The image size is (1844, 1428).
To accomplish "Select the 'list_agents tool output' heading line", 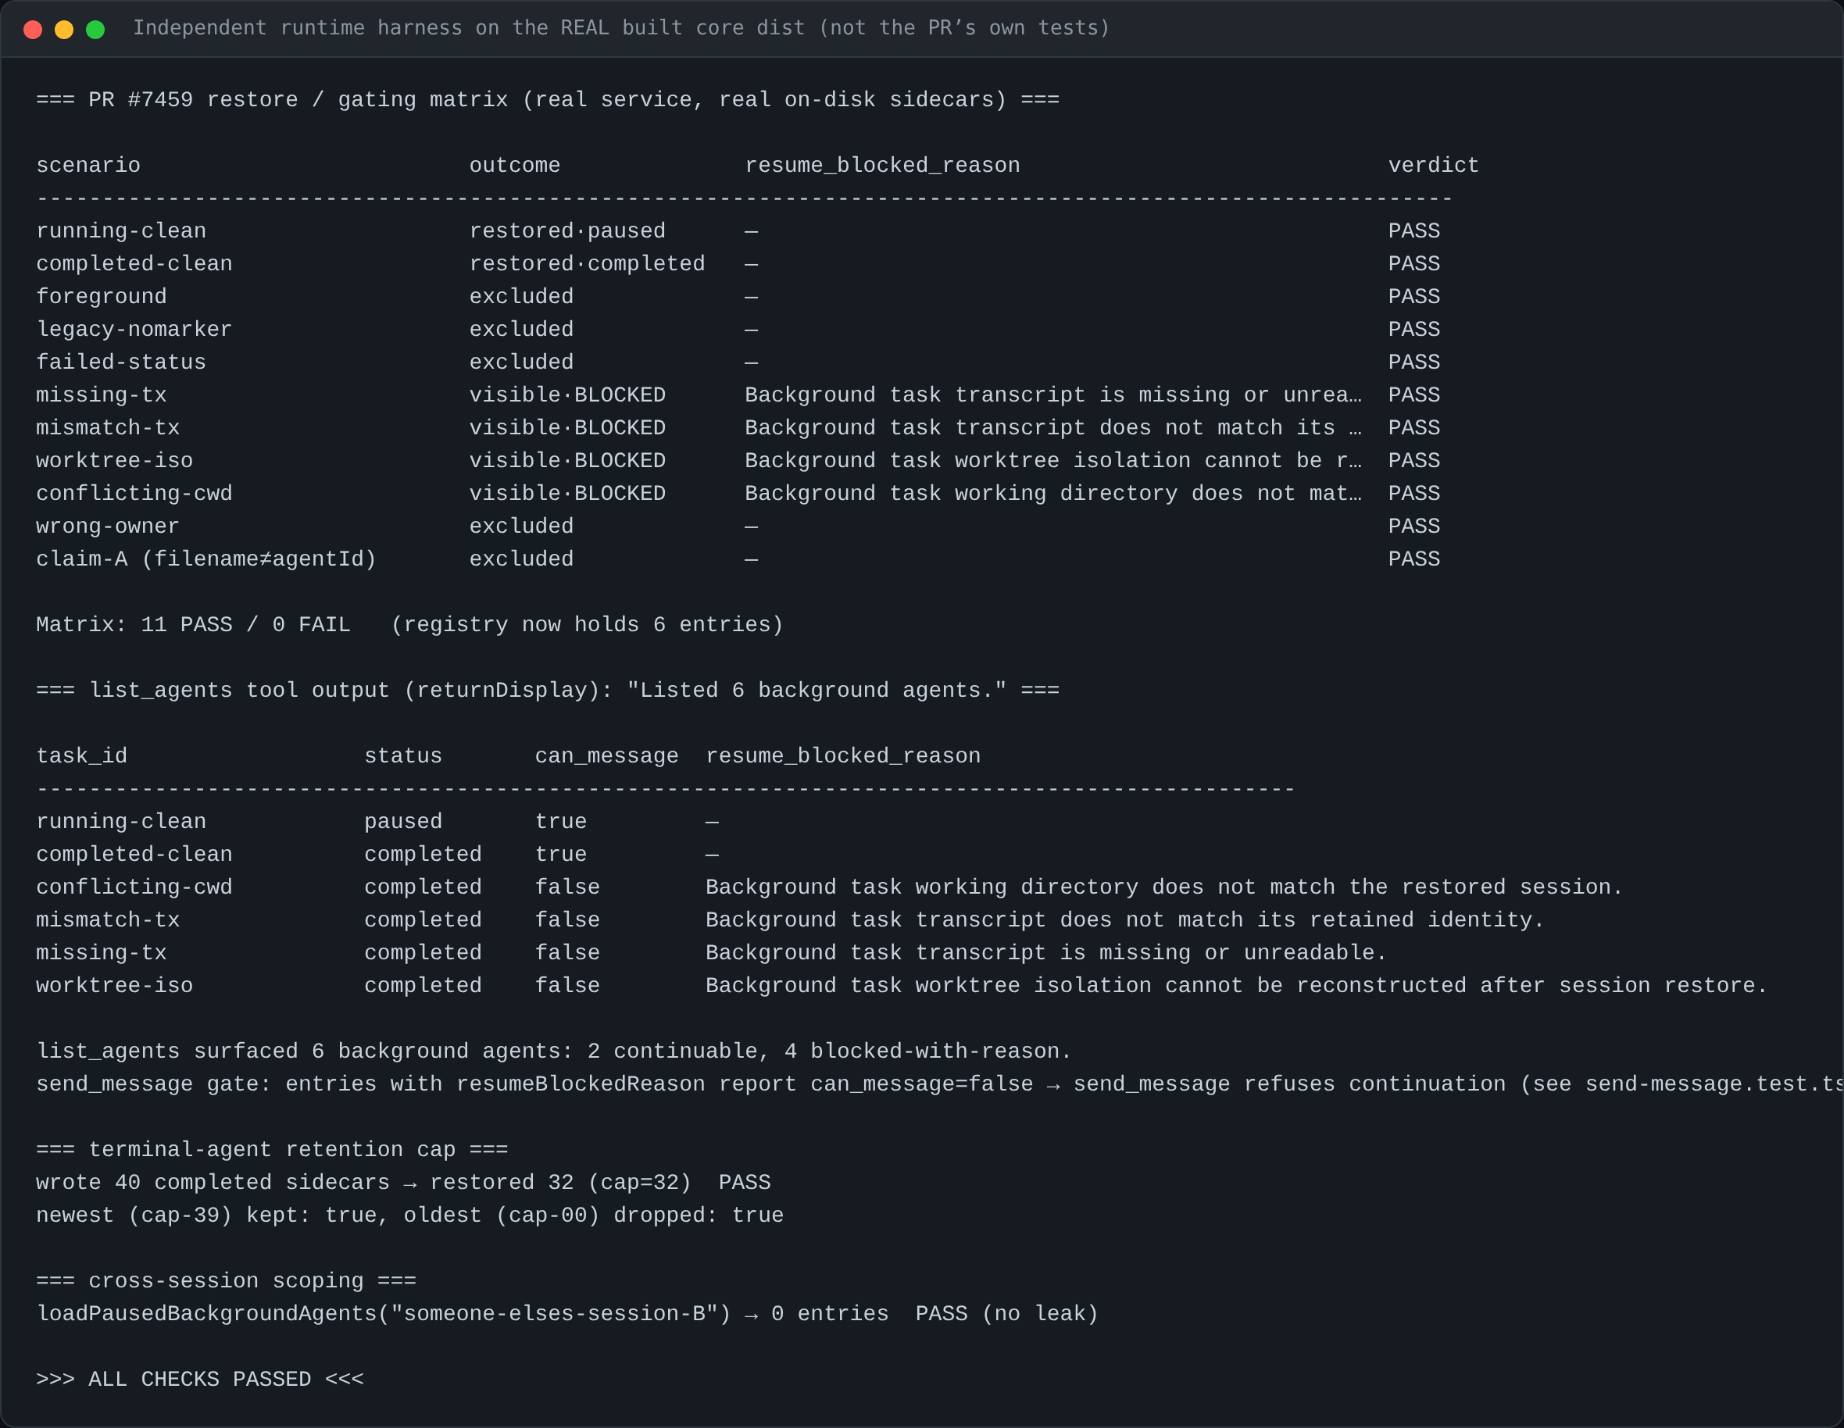I will [x=547, y=691].
